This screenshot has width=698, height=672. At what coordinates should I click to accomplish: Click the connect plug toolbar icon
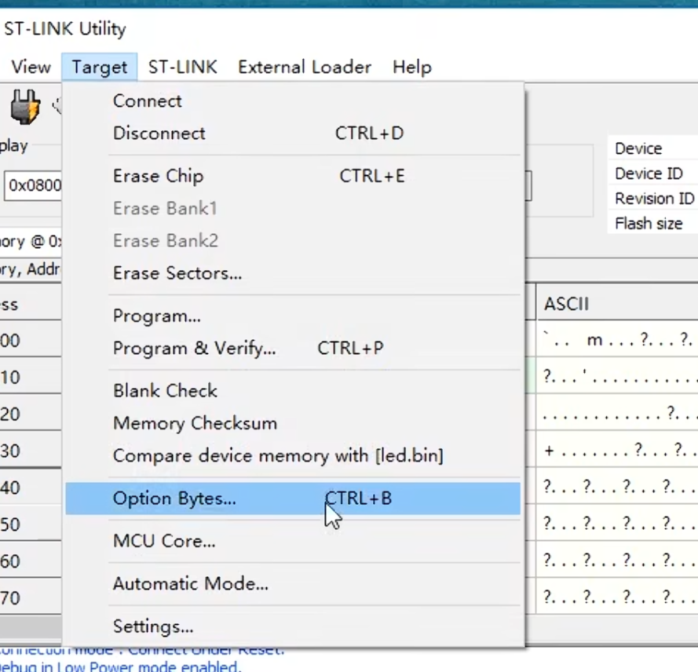25,107
